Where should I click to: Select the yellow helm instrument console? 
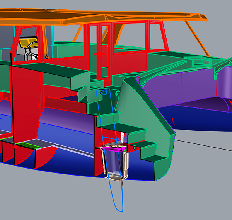pyautogui.click(x=28, y=42)
